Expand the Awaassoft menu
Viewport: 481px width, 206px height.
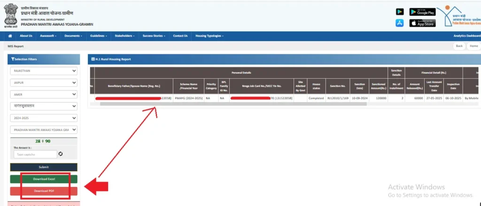coord(48,36)
